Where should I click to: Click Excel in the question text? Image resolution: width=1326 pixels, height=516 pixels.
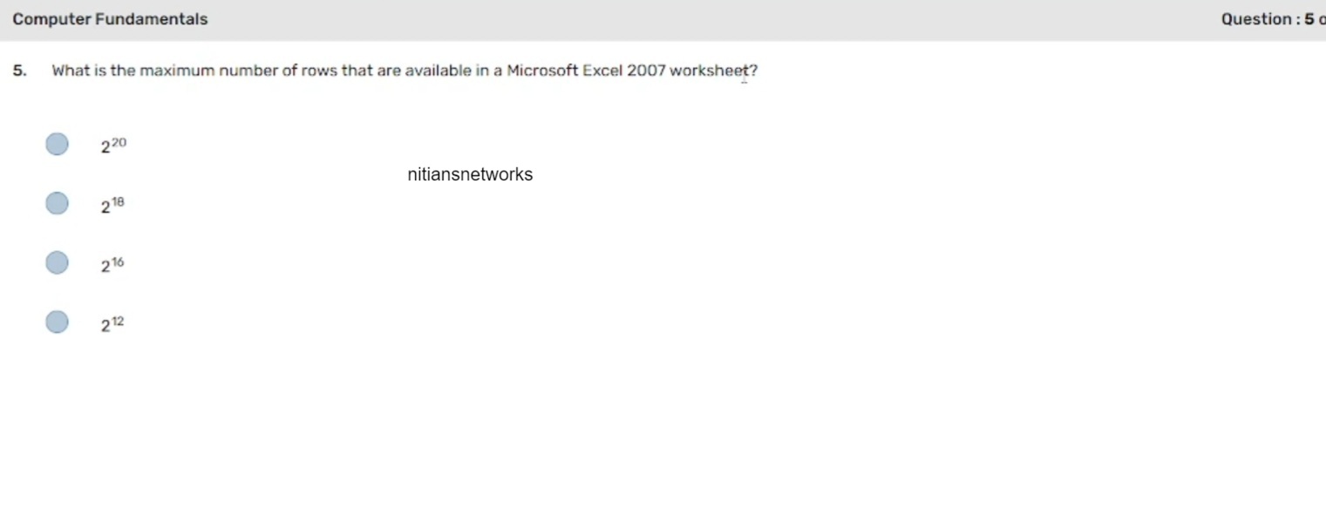coord(602,71)
